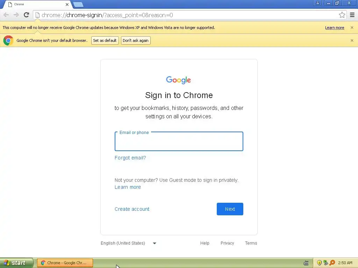
Task: Click Set as default button
Action: click(x=105, y=40)
